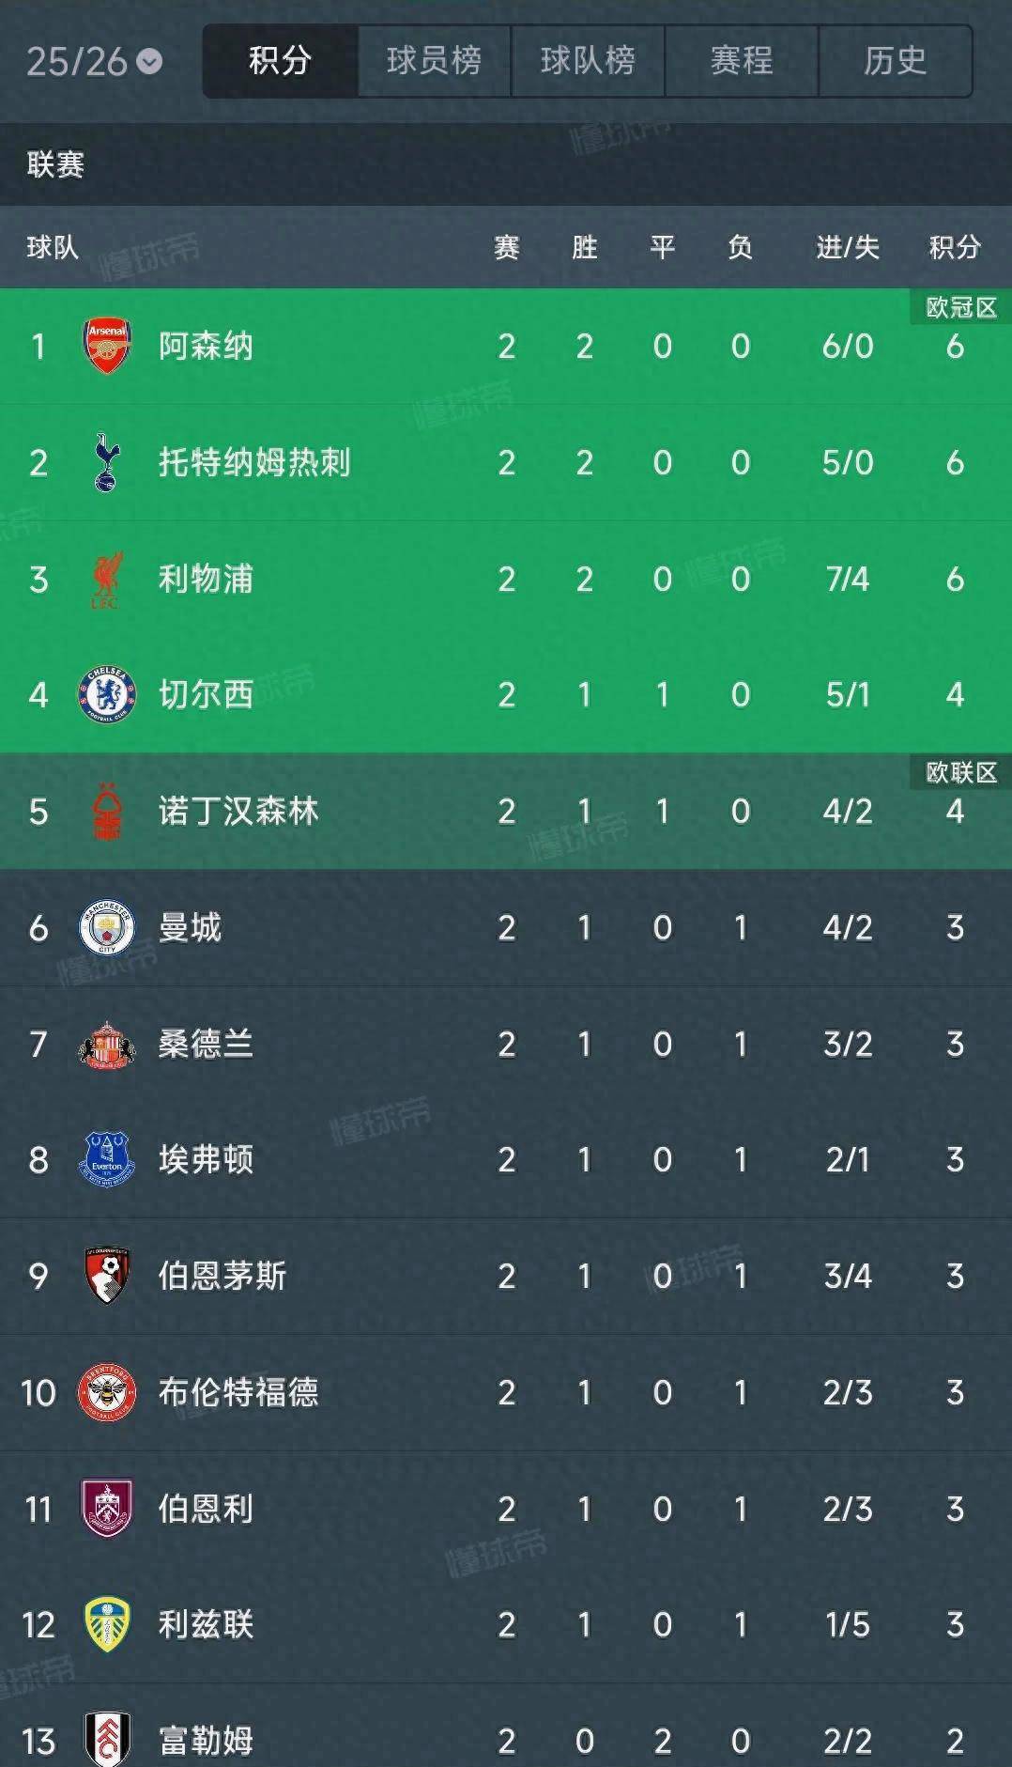Image resolution: width=1012 pixels, height=1767 pixels.
Task: Go to the 赛程 tab
Action: 742,62
